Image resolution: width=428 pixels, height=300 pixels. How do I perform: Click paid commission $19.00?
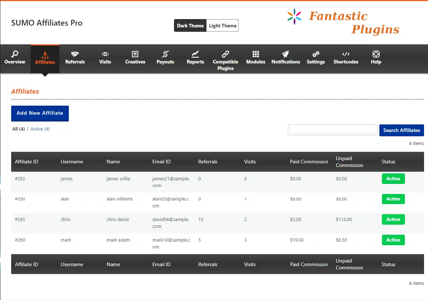297,240
